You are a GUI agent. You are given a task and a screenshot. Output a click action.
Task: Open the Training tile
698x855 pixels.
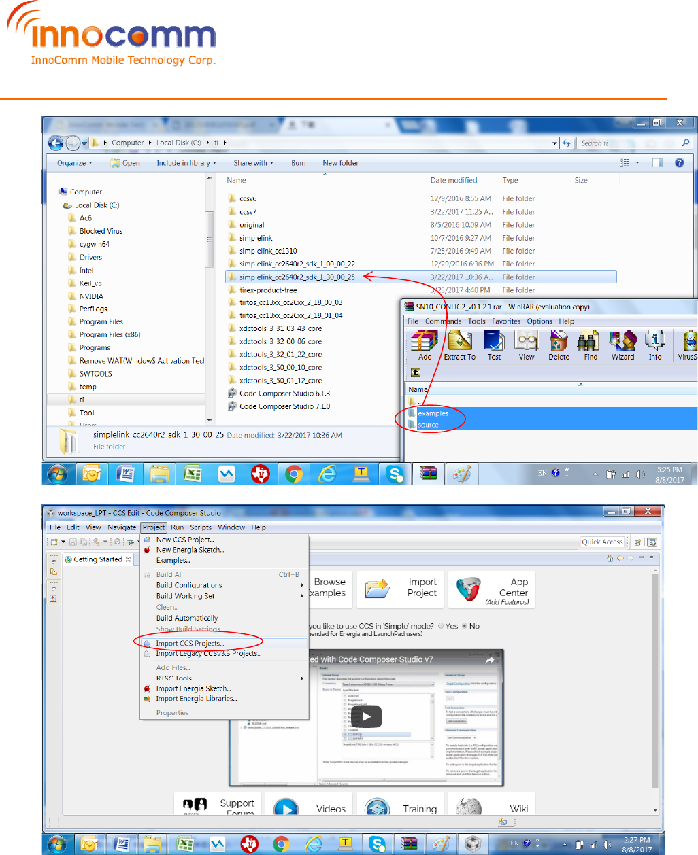pos(400,805)
